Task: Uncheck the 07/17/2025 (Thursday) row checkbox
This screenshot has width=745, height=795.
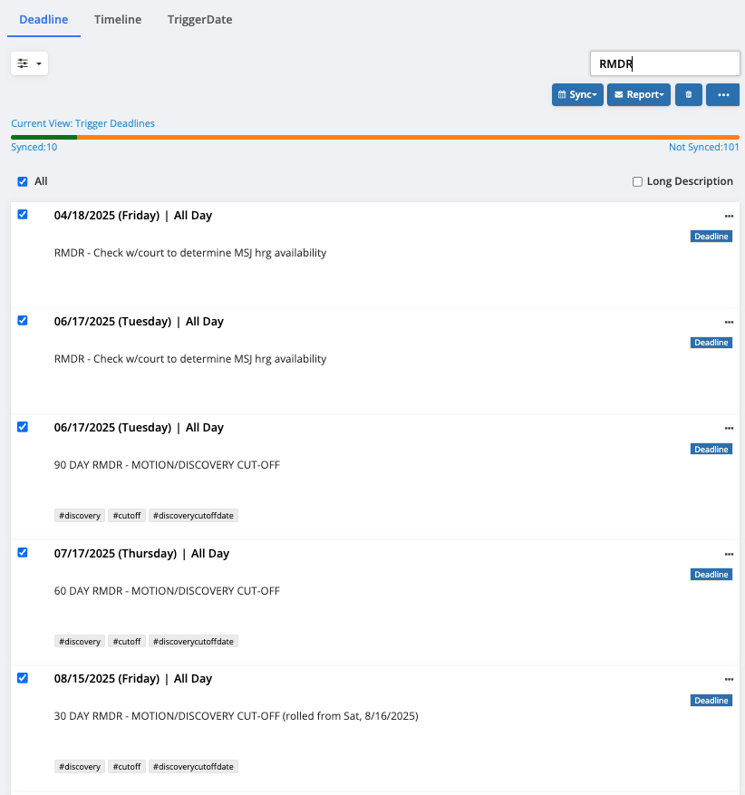Action: pyautogui.click(x=23, y=553)
